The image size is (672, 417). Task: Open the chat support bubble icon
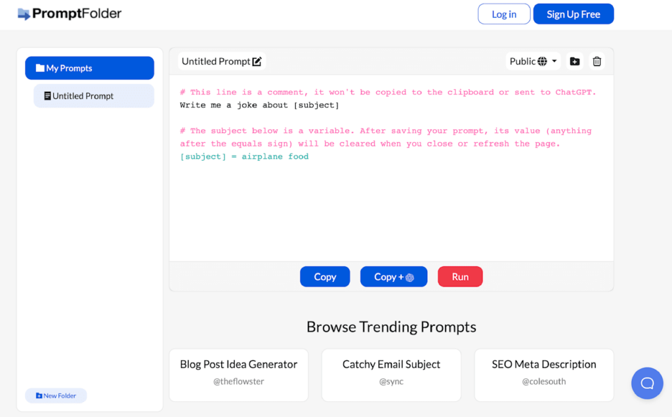point(647,383)
